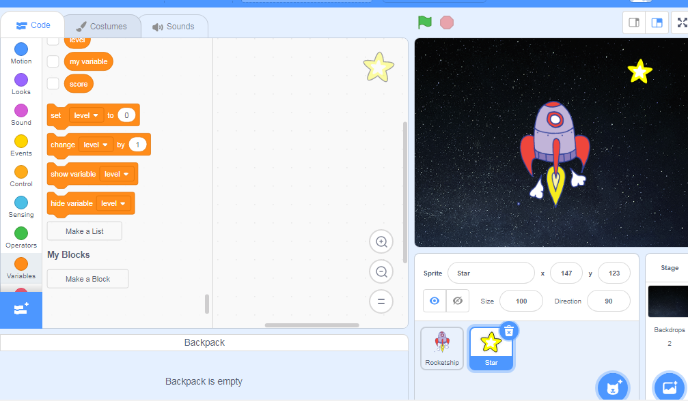Open level dropdown in set block
This screenshot has width=688, height=401.
coord(86,115)
